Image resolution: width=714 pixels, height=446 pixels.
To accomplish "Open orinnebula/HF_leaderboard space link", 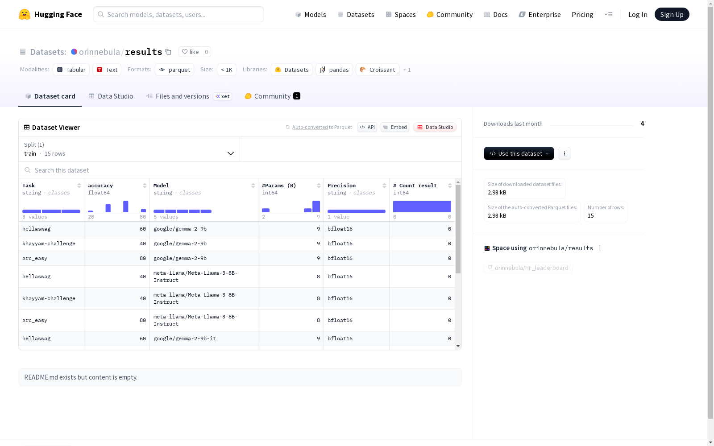I will pyautogui.click(x=528, y=268).
